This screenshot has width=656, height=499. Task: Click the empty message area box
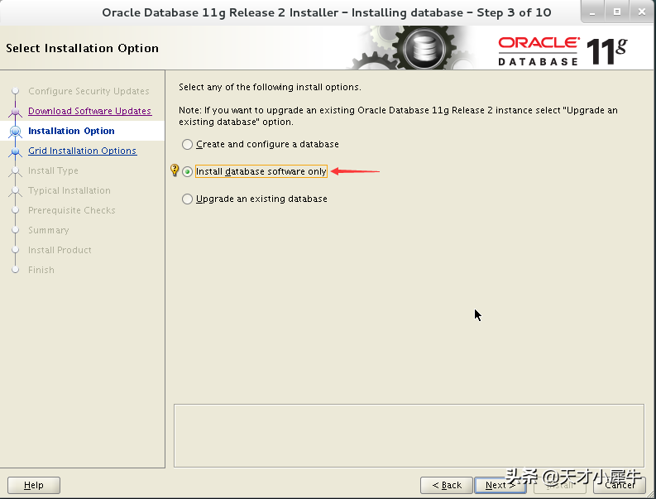[409, 436]
